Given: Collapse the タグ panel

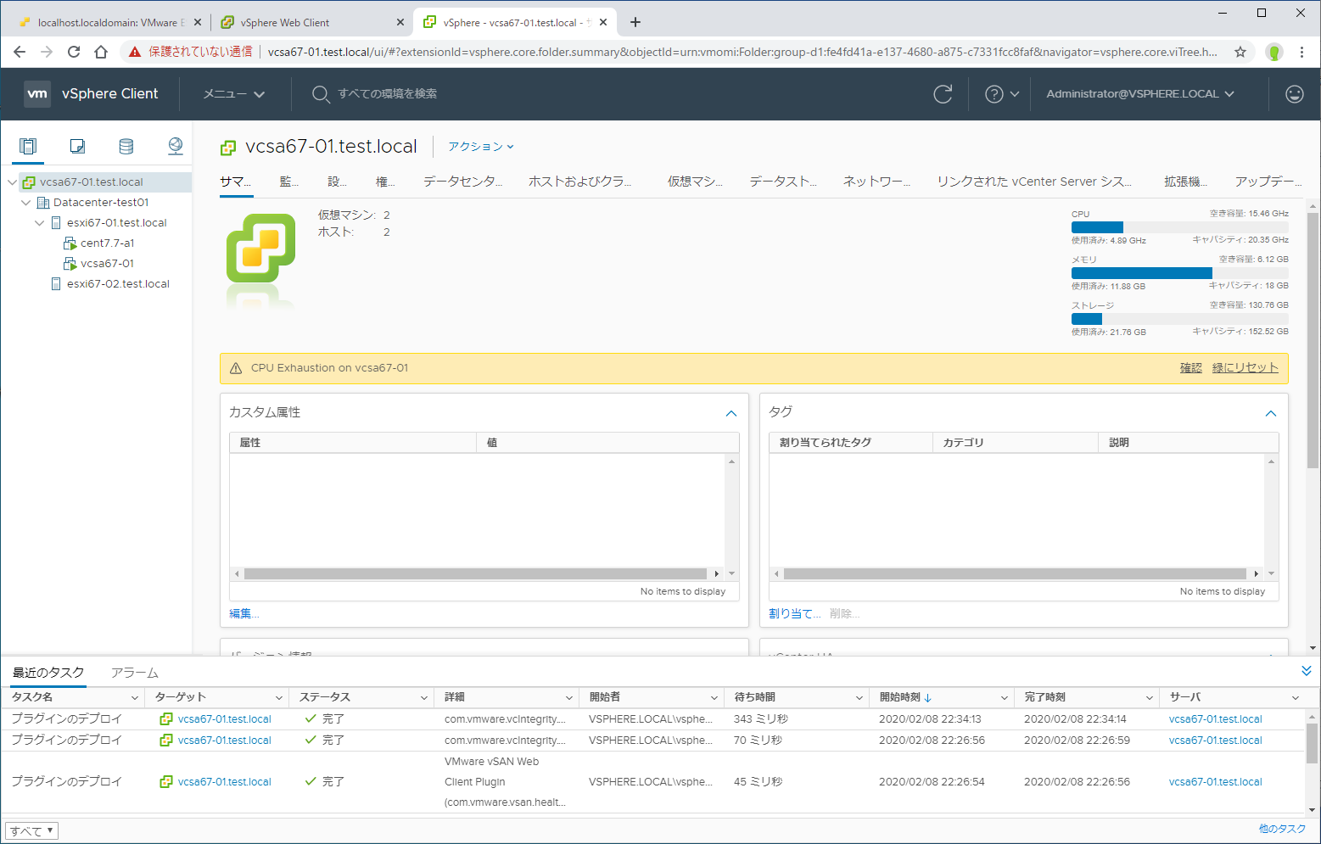Looking at the screenshot, I should (1271, 413).
